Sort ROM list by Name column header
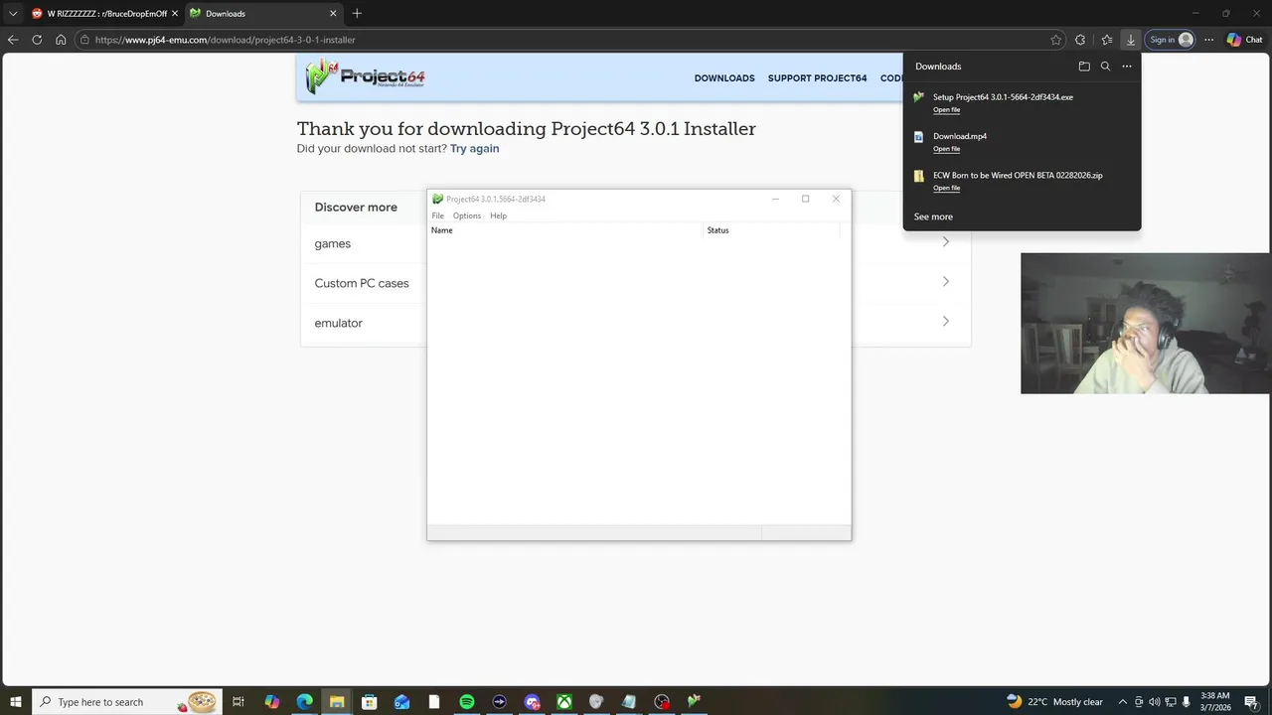Viewport: 1272px width, 715px height. 565,230
